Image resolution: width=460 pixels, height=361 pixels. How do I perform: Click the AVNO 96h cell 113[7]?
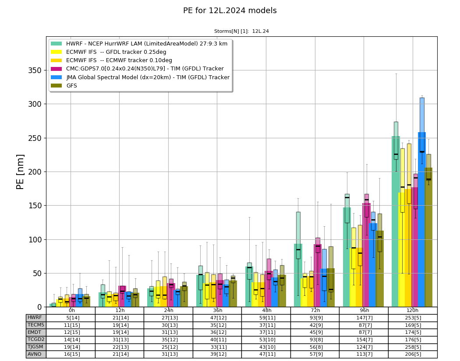pyautogui.click(x=364, y=354)
